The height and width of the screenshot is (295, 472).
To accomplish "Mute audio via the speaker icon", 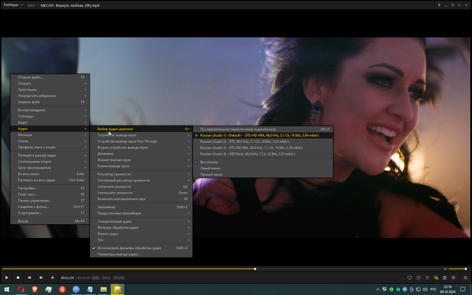I will [x=445, y=269].
